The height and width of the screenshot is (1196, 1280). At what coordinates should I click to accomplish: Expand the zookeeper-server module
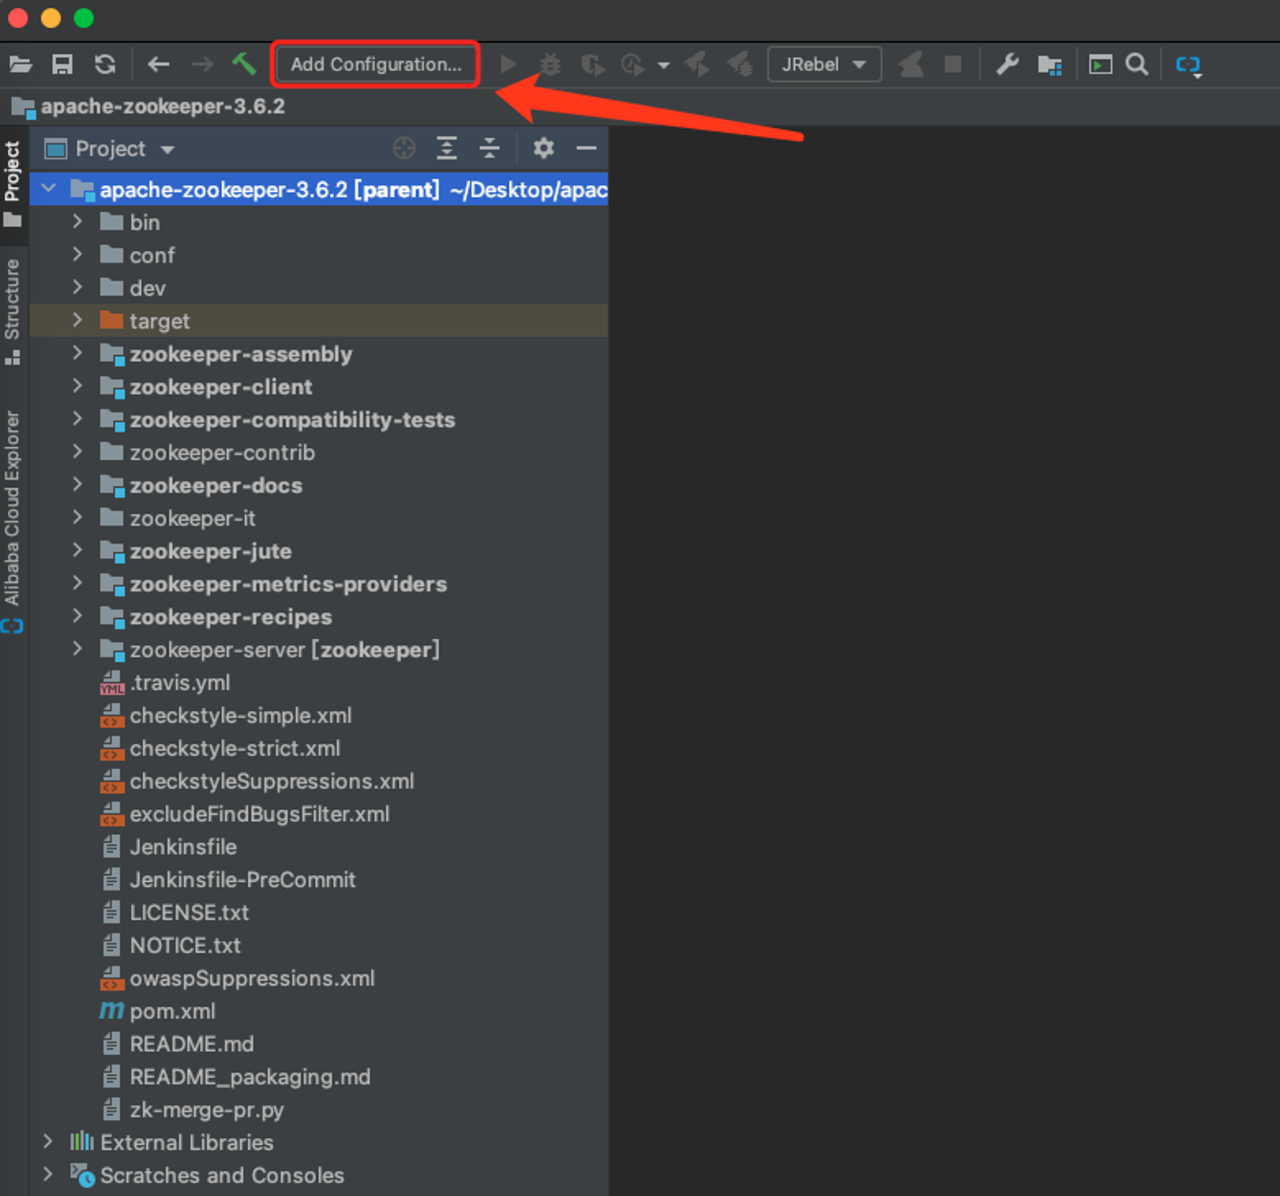pyautogui.click(x=77, y=649)
